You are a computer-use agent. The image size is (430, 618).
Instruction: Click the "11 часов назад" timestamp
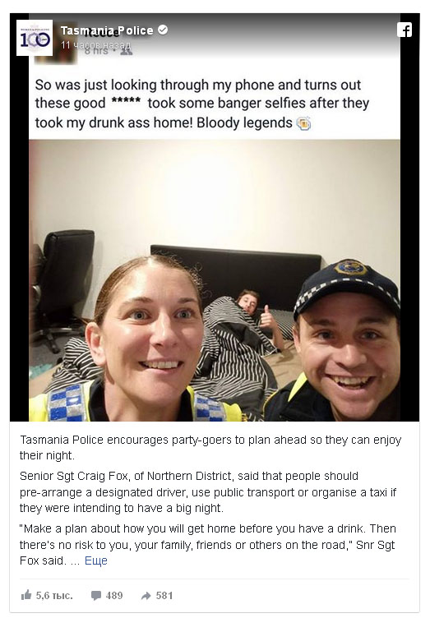pyautogui.click(x=95, y=45)
